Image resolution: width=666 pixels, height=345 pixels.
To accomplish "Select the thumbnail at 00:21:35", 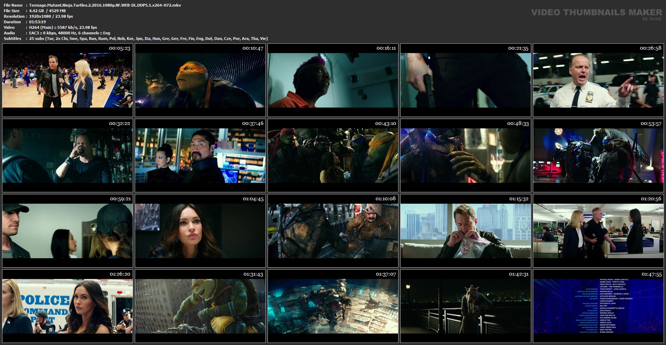I will click(x=466, y=80).
